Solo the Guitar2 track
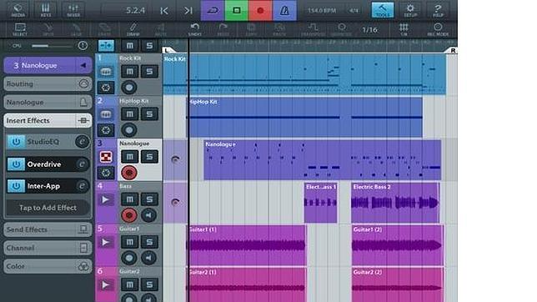Image resolution: width=537 pixels, height=302 pixels. [x=149, y=284]
